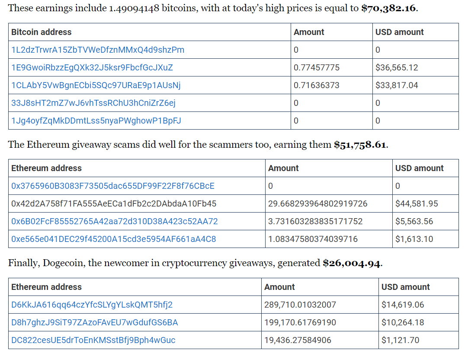Select the unlinked address 0x42d2A758f71FA555AeECa1dFb2c2DAbdaA10Fb45

point(114,203)
